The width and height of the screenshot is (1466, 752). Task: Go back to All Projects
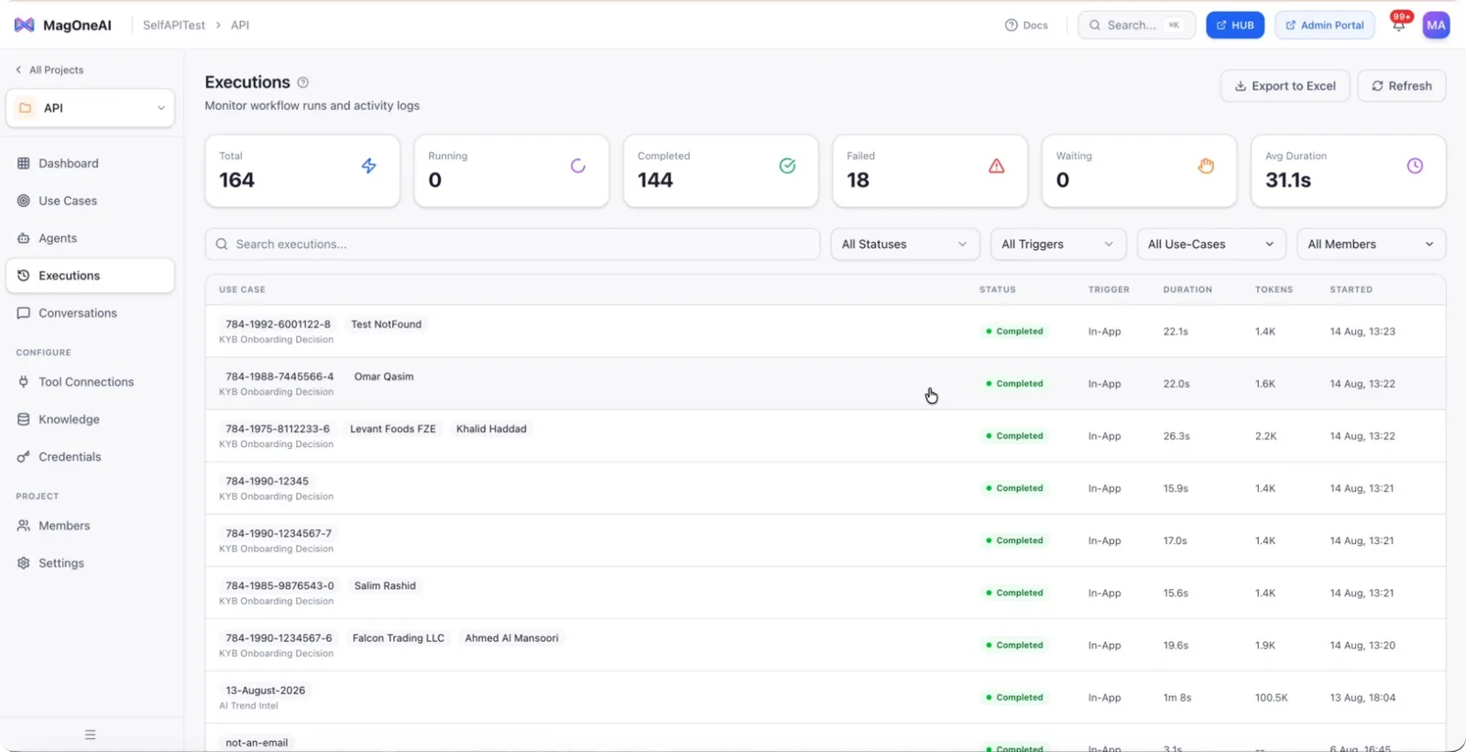(x=49, y=70)
